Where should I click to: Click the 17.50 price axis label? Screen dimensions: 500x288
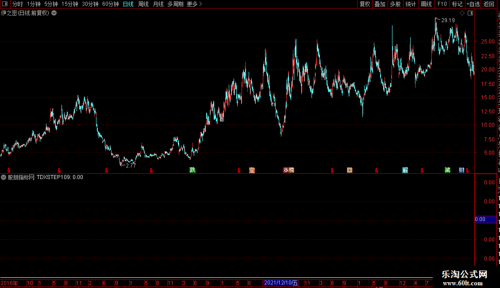[488, 84]
